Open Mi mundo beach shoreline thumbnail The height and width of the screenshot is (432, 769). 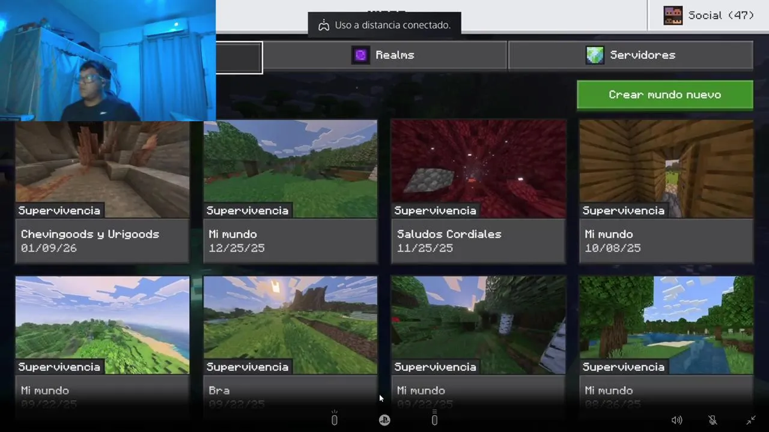[102, 325]
